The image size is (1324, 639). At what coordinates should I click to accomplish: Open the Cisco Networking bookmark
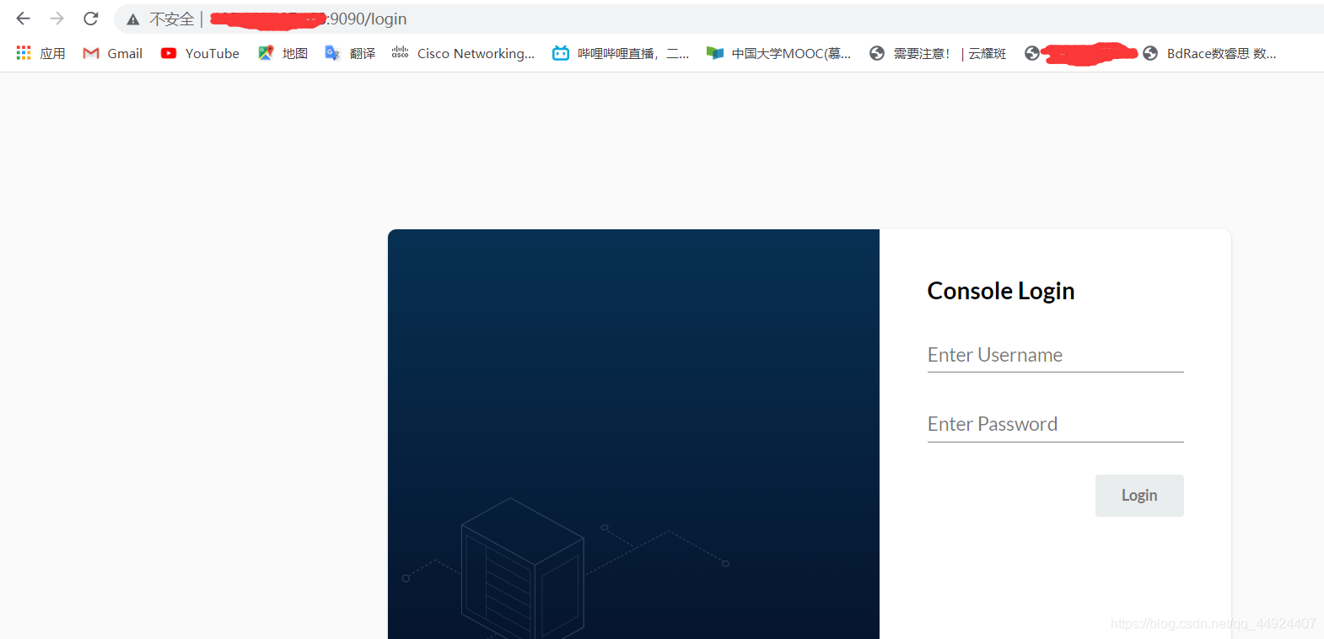coord(463,53)
